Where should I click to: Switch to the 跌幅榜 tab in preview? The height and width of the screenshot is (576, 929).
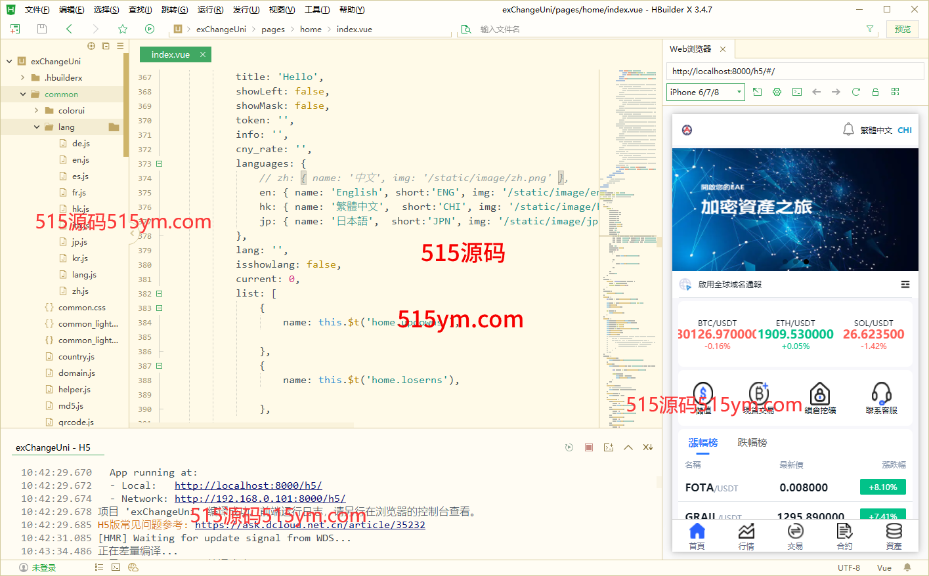pos(752,443)
